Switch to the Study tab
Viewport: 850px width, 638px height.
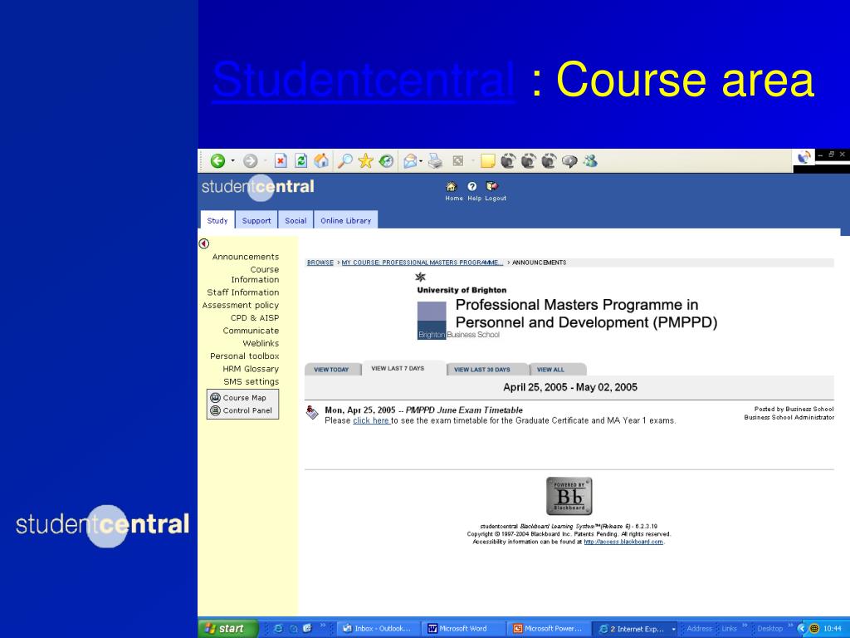click(x=217, y=220)
